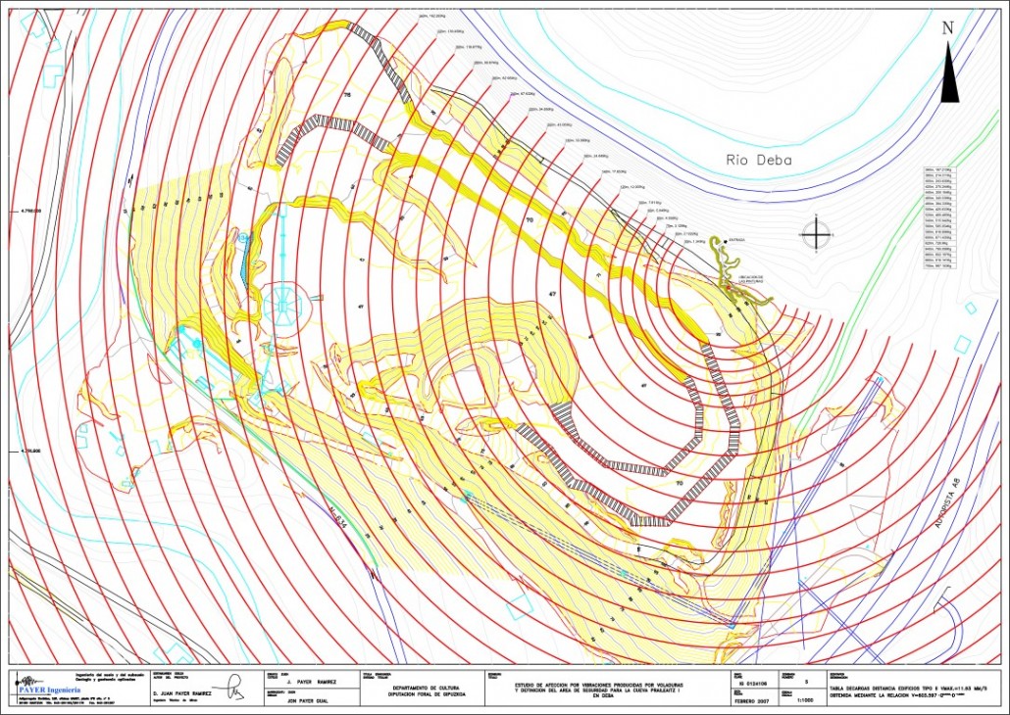Click the 'D. JUAN PAYER RAMIREZ' author text
1010x715 pixels.
(182, 693)
